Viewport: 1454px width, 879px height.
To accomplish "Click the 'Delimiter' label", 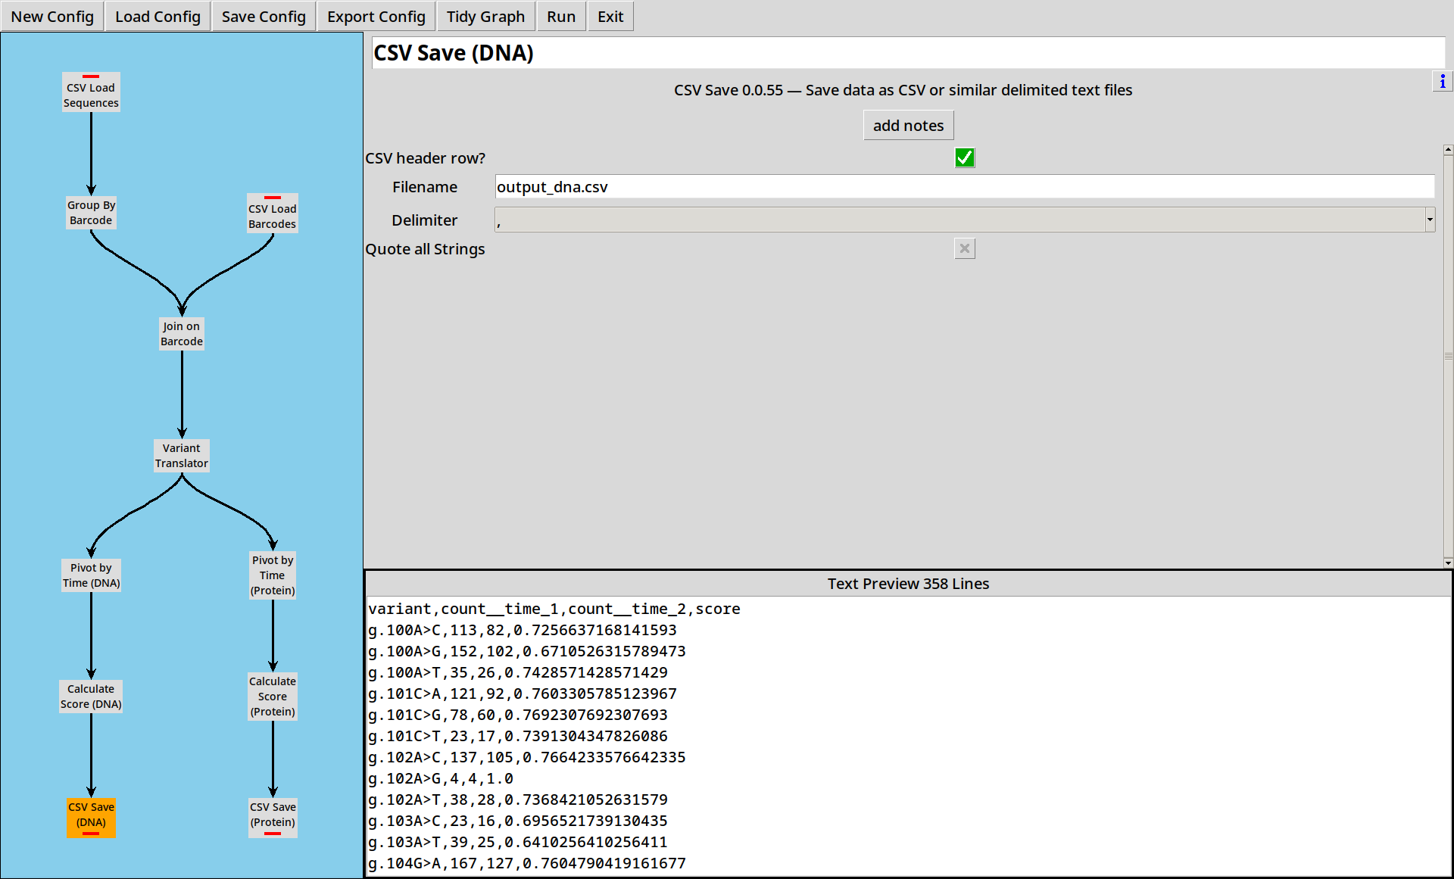I will (x=424, y=220).
